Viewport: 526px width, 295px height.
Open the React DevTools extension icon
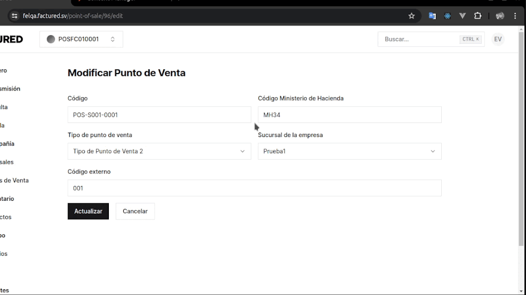pyautogui.click(x=447, y=15)
